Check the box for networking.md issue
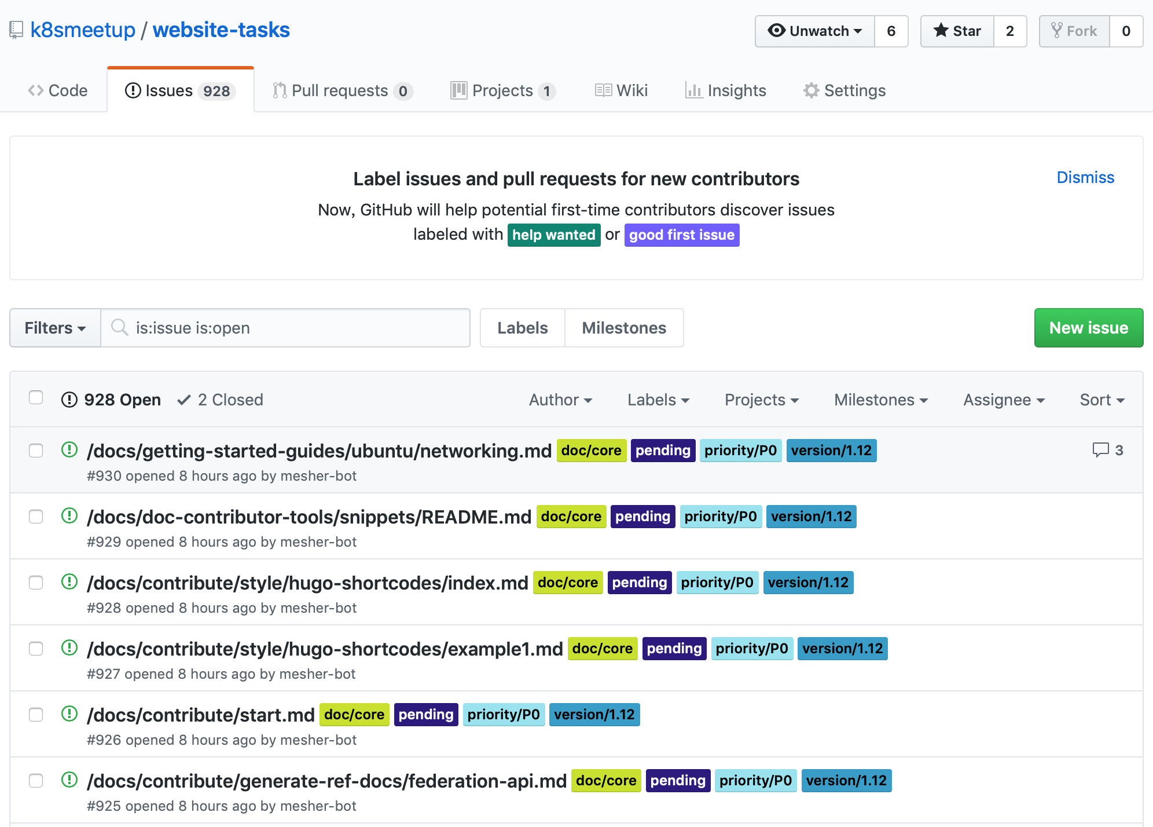The image size is (1153, 827). click(x=36, y=451)
